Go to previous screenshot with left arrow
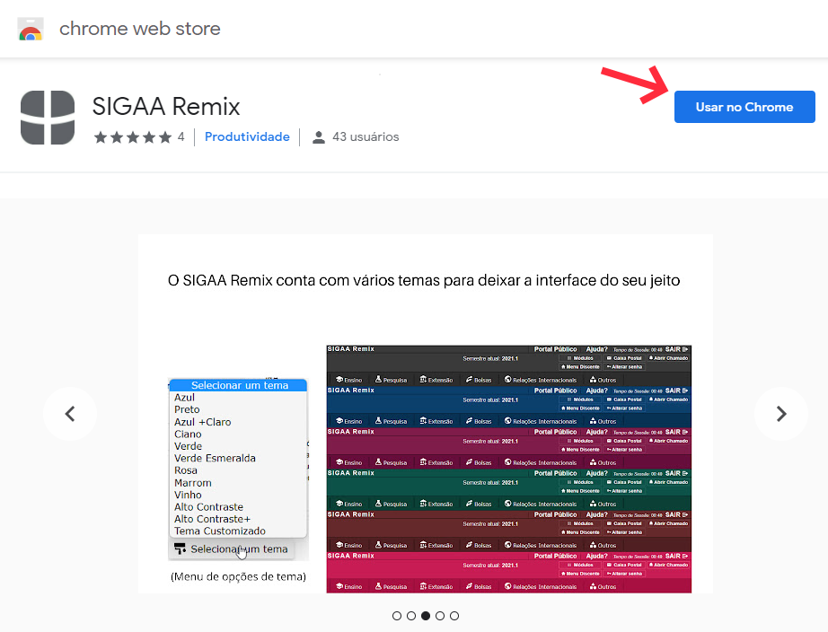828x632 pixels. 70,414
